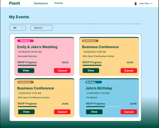Click RSVP Progress label on Birthday card
The image size is (159, 128).
[x=96, y=104]
